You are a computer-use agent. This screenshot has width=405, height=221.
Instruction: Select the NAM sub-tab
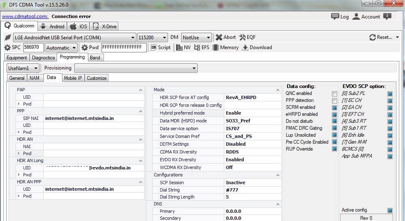35,78
